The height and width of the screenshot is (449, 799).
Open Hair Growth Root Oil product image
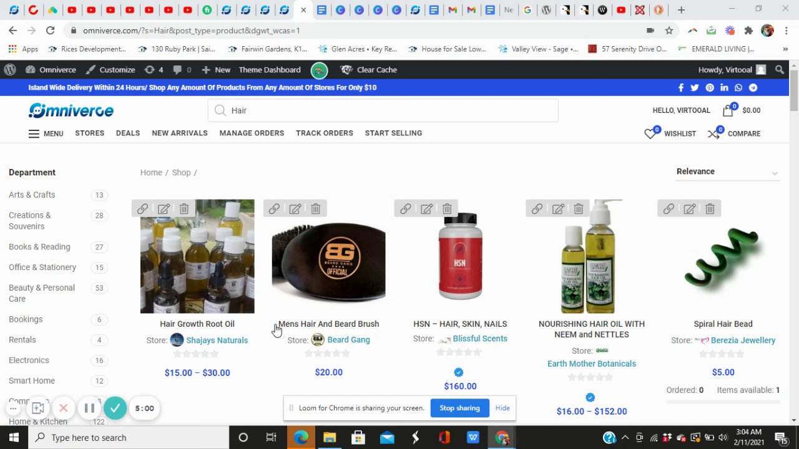pyautogui.click(x=197, y=256)
